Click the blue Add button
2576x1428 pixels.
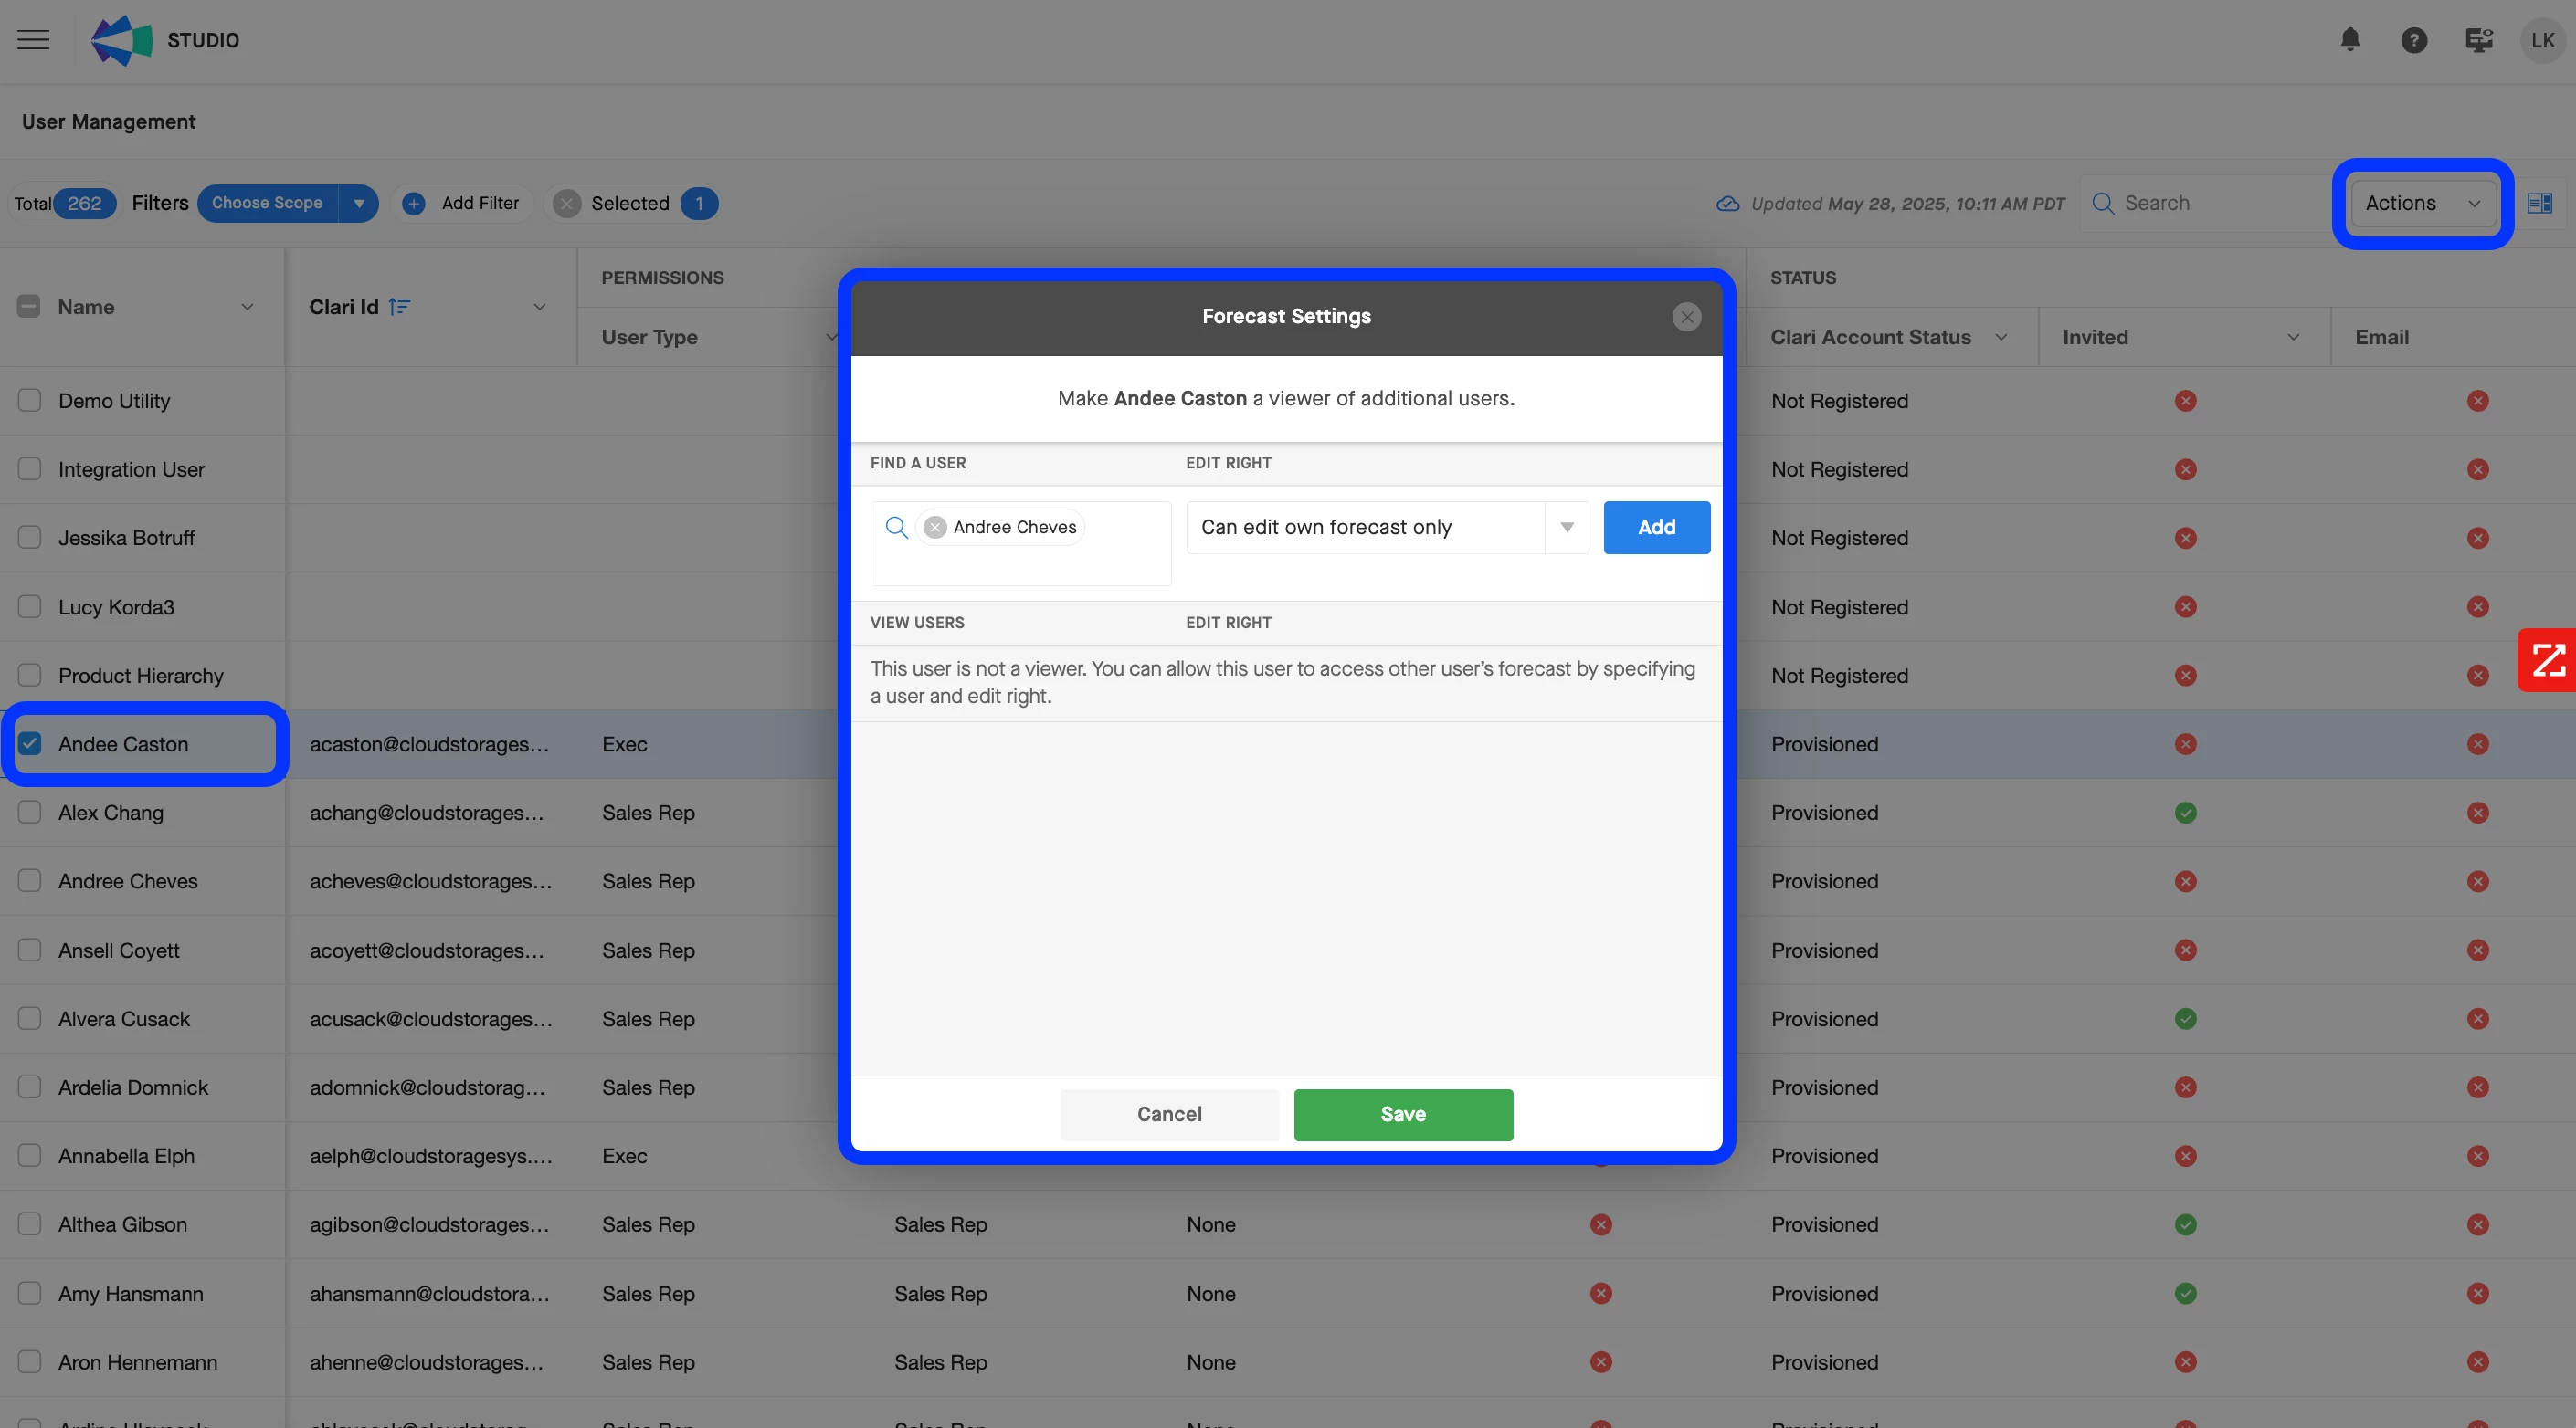click(x=1656, y=528)
